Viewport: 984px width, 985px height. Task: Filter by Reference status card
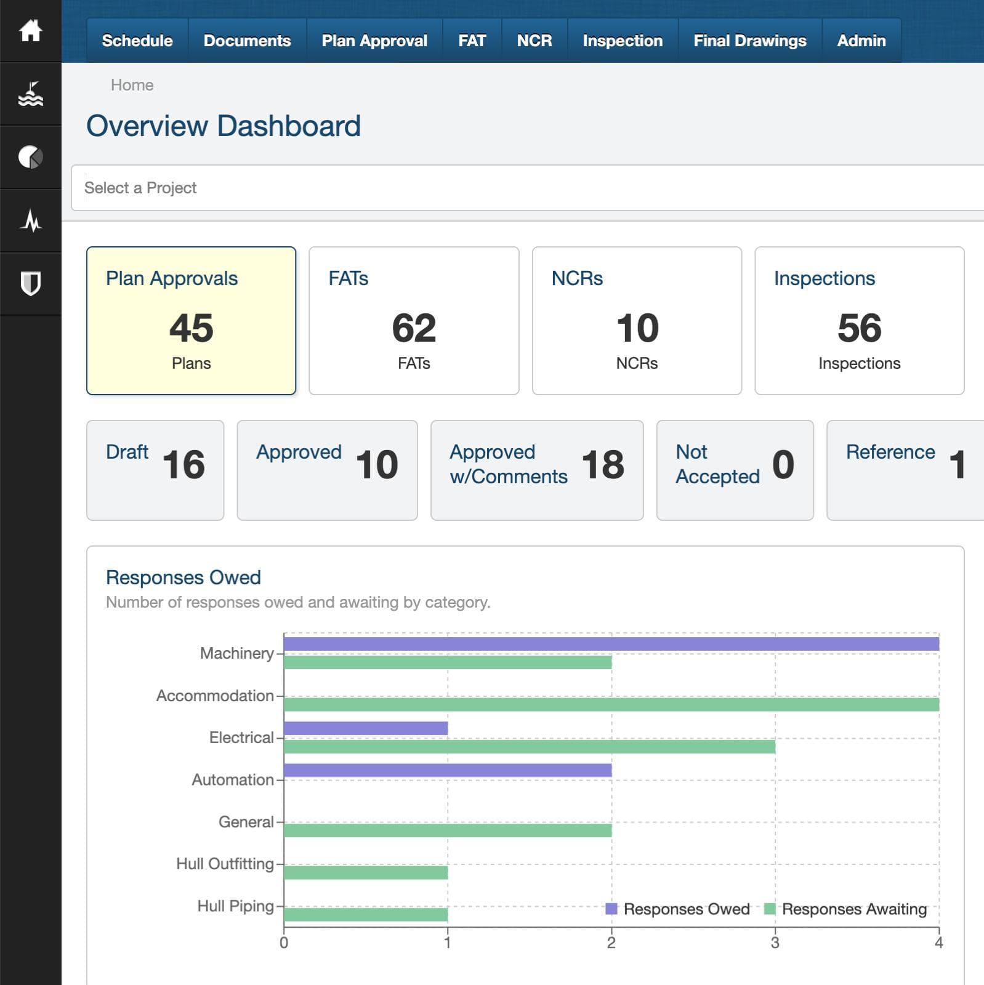pyautogui.click(x=905, y=470)
